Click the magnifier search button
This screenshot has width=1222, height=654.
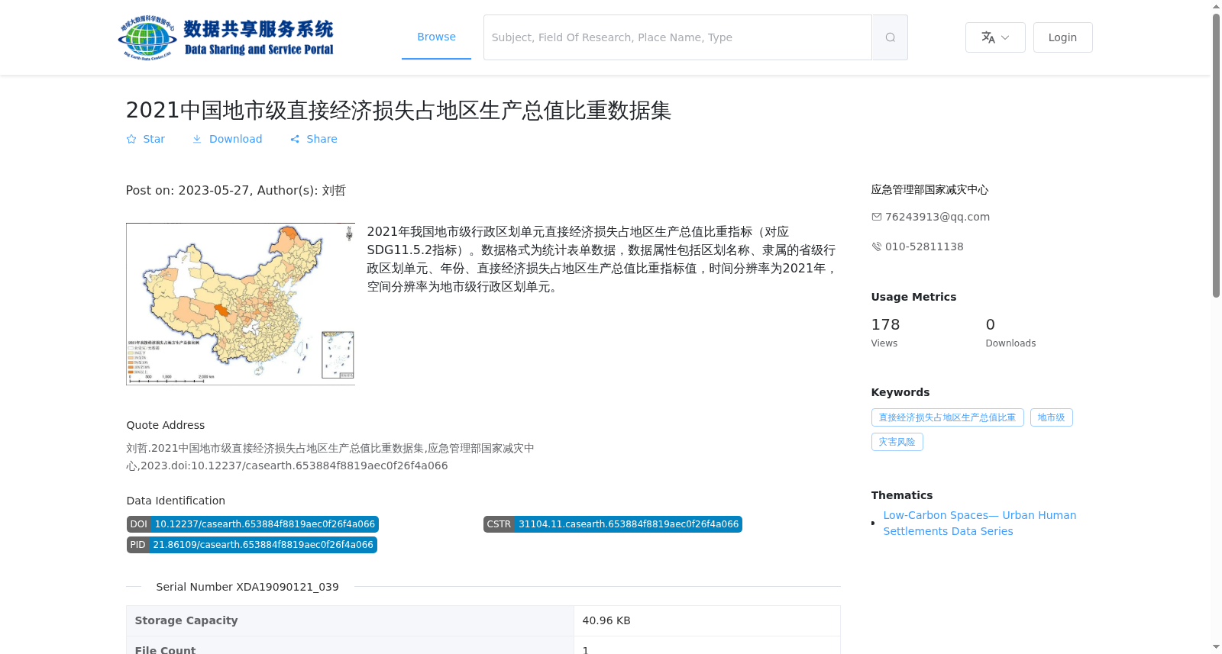[x=890, y=37]
